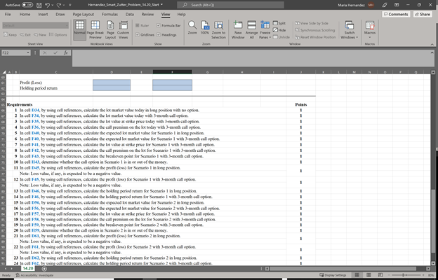The height and width of the screenshot is (280, 438).
Task: Select column F header
Action: (173, 72)
